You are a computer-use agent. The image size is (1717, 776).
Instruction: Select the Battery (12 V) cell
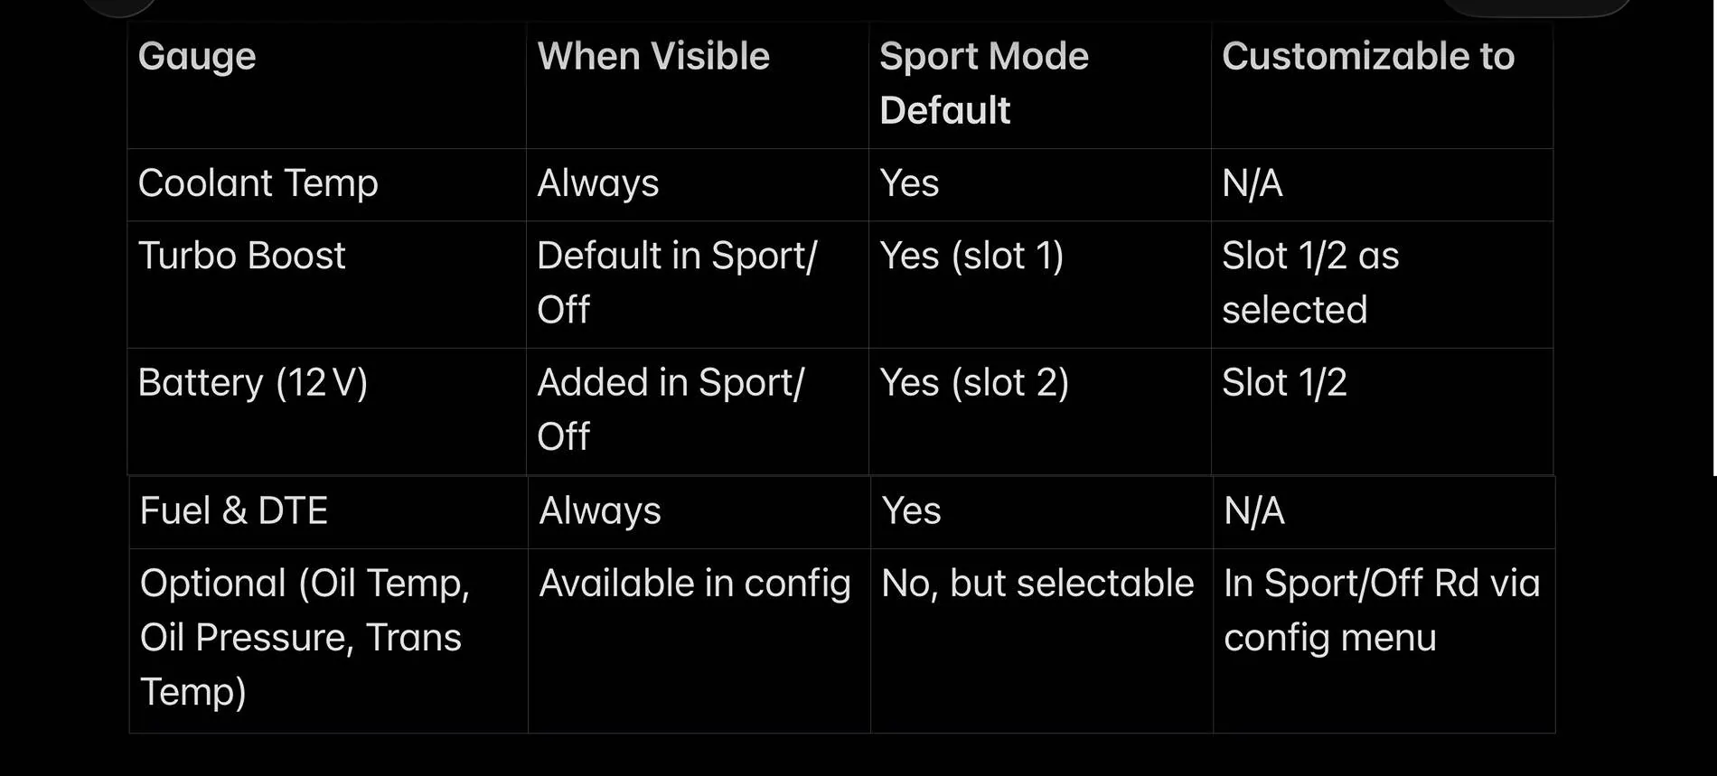252,383
